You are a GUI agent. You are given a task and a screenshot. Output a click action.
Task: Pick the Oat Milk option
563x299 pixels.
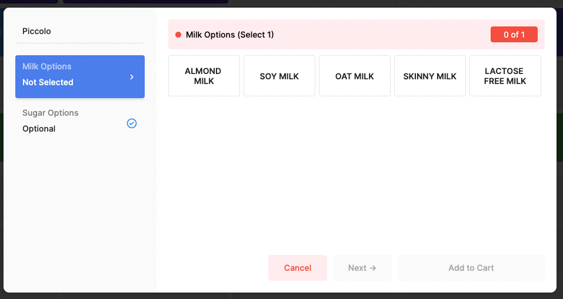pos(355,76)
